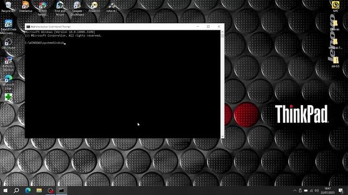Open the Seagate DiscWizard shortcut
Image resolution: width=348 pixels, height=195 pixels.
pos(77,9)
